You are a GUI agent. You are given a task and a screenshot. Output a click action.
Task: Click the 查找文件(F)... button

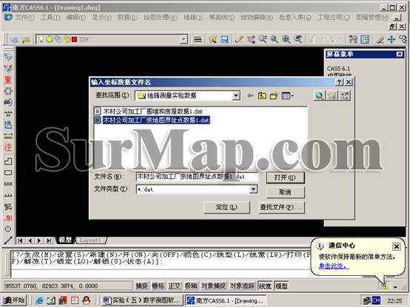[281, 207]
